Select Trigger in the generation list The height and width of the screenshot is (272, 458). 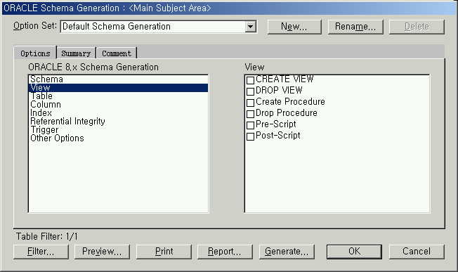tap(118, 130)
